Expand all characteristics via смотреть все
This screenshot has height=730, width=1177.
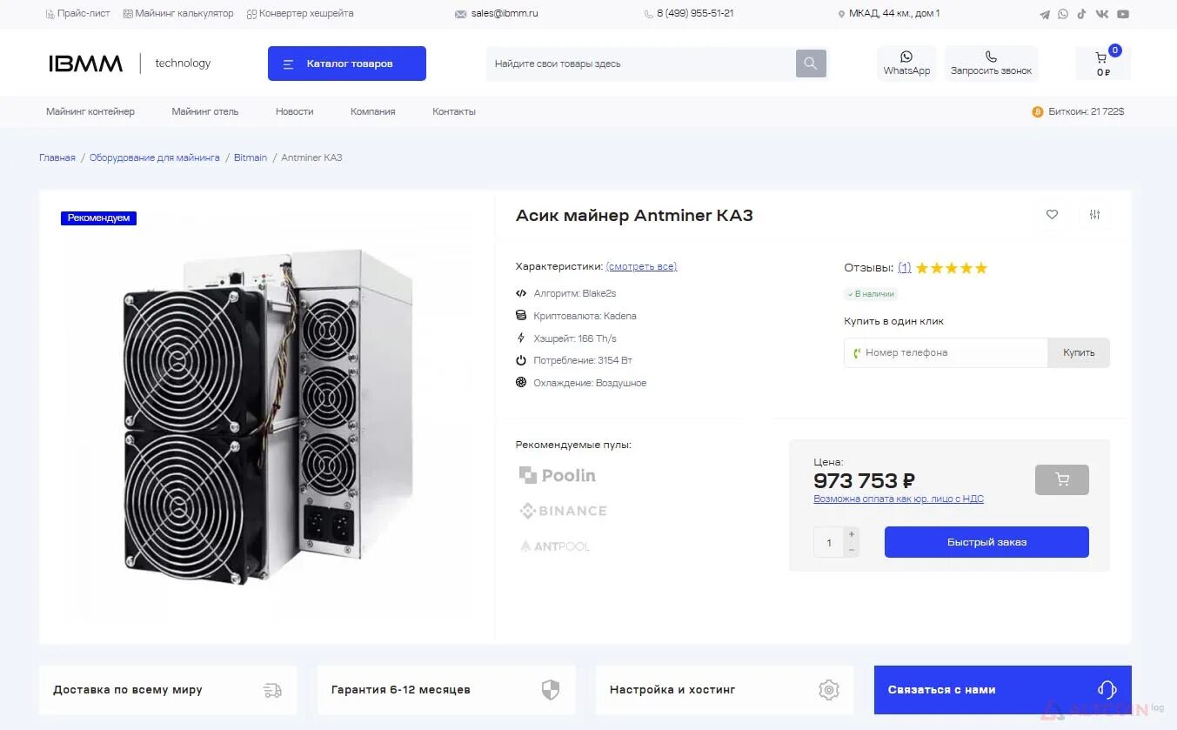tap(641, 266)
